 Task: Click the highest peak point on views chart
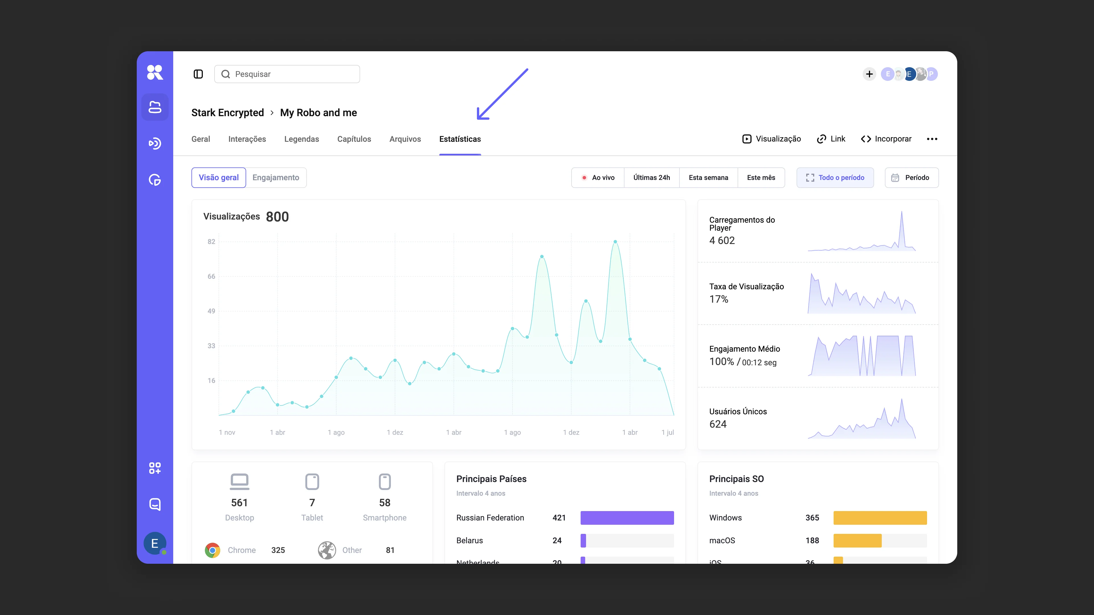pyautogui.click(x=615, y=242)
